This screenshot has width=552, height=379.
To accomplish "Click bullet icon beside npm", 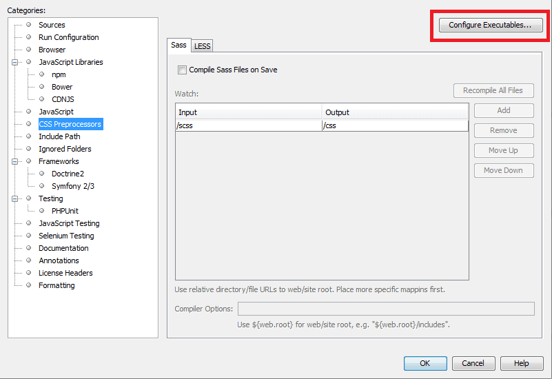I will point(42,74).
